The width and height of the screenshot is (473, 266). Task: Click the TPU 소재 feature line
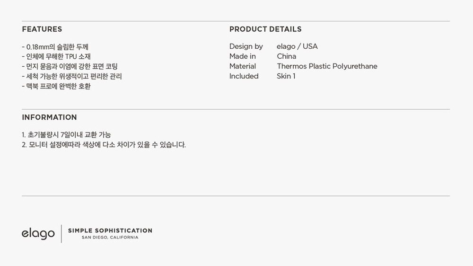pos(56,56)
